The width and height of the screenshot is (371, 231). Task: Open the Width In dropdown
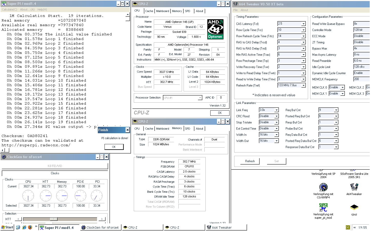pos(277,134)
